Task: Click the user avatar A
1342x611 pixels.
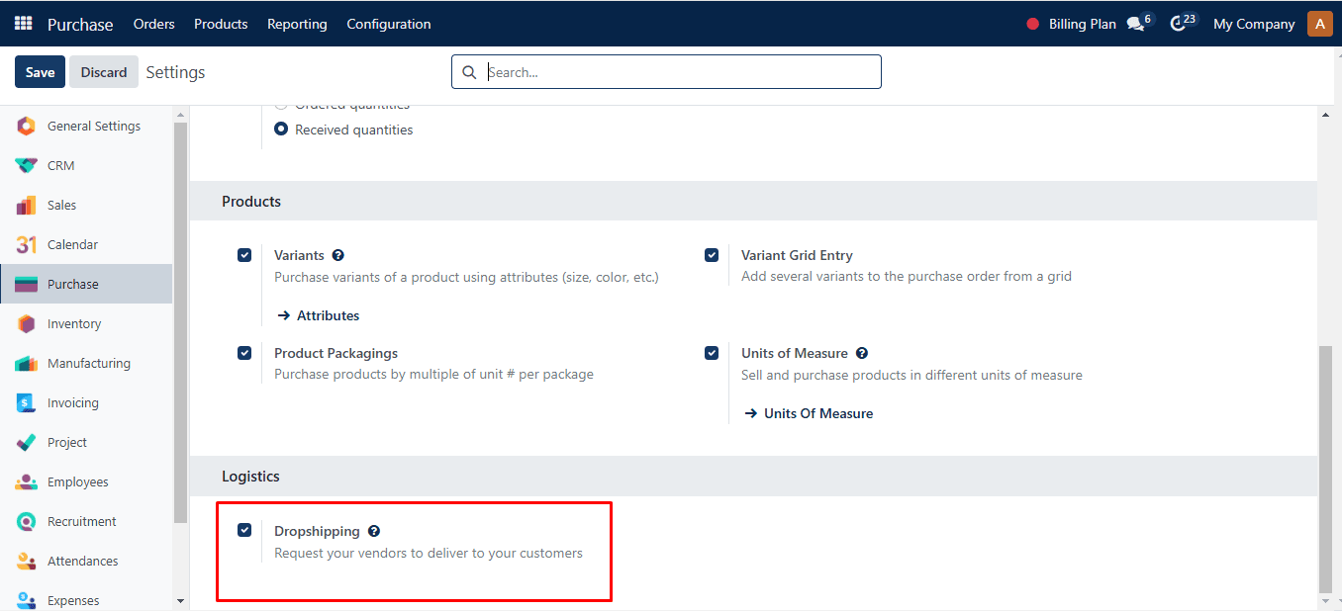Action: click(1320, 24)
